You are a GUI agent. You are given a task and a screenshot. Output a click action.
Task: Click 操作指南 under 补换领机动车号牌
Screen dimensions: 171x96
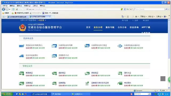pos(68,48)
